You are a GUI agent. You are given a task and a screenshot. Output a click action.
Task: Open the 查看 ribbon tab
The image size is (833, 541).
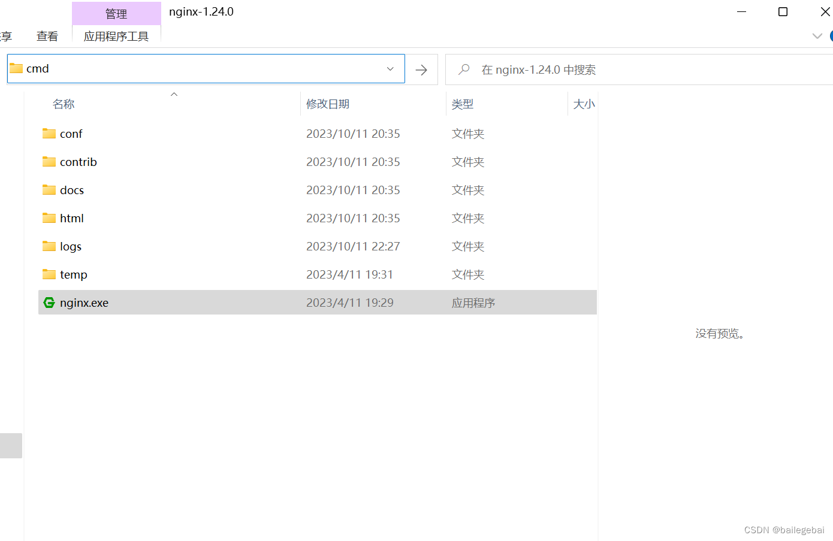pyautogui.click(x=47, y=36)
